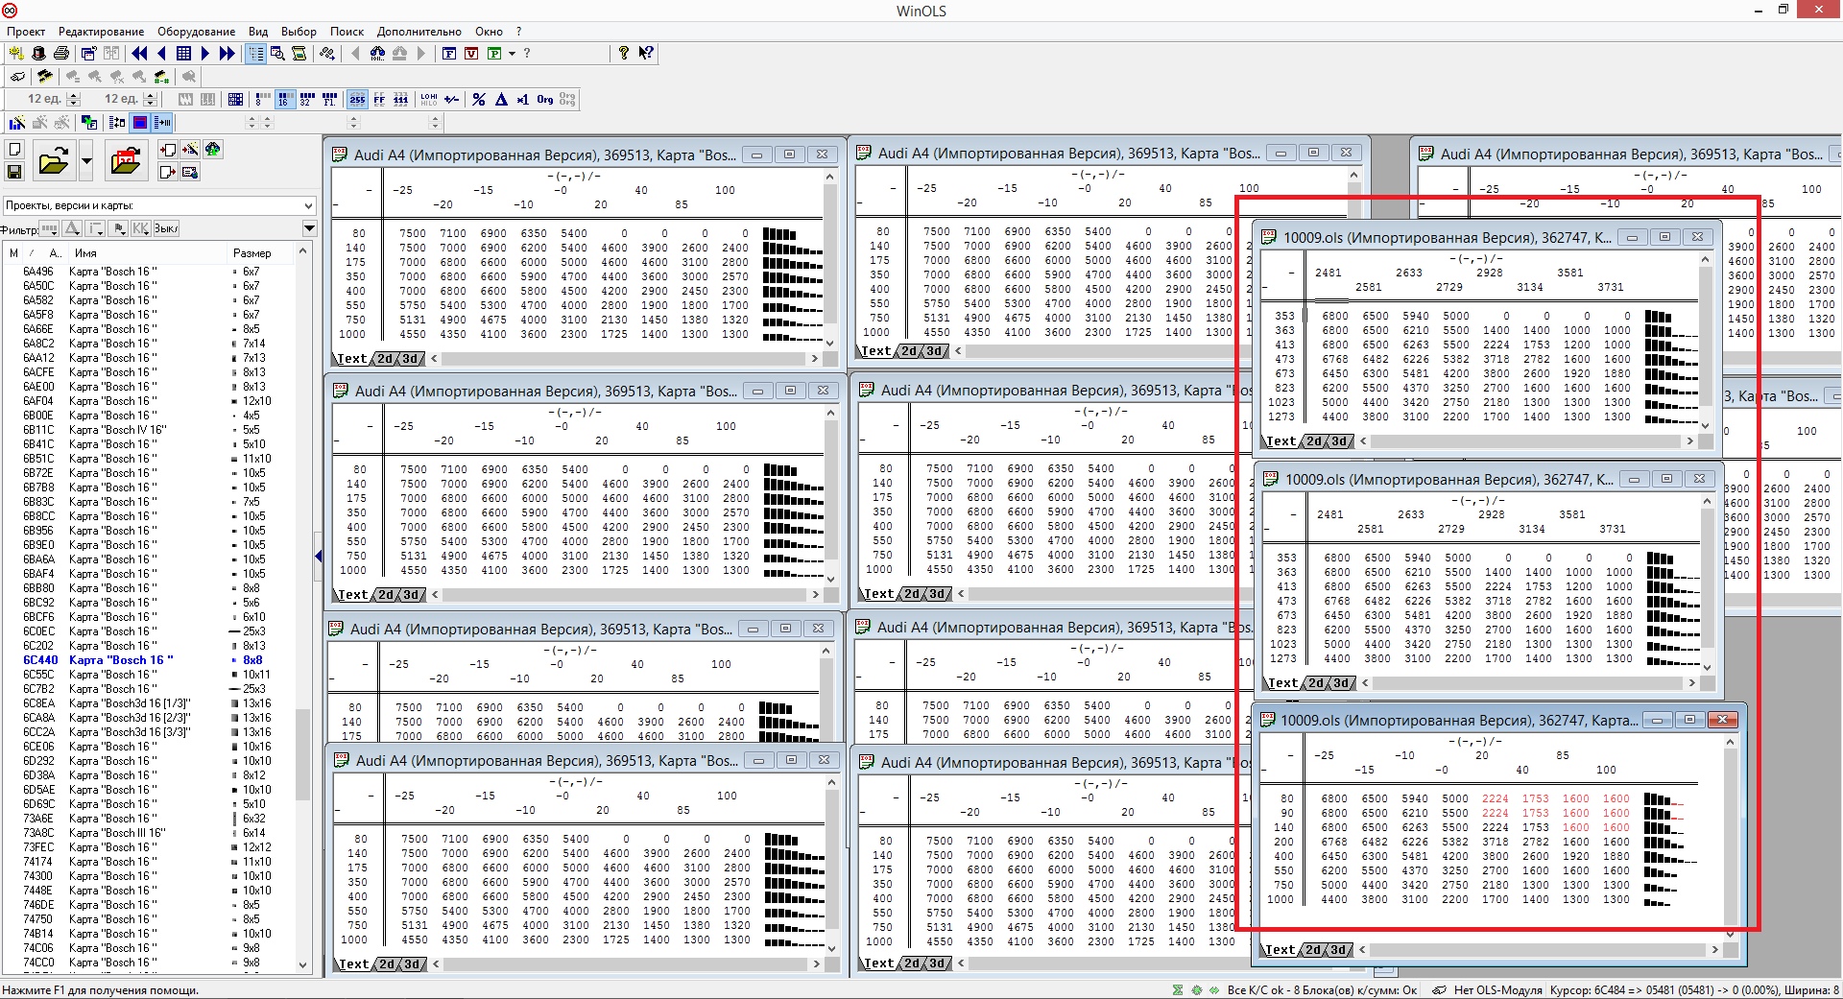
Task: Go to next map with single right arrow
Action: pyautogui.click(x=204, y=54)
